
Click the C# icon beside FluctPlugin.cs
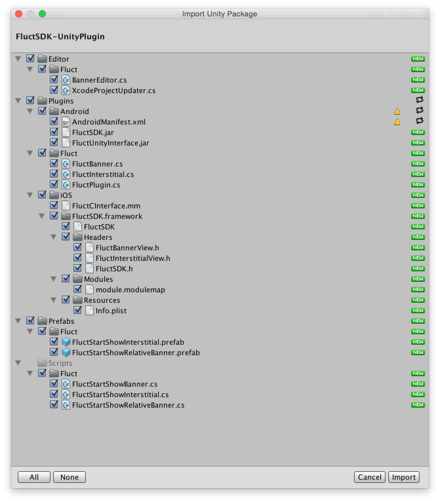(x=66, y=185)
